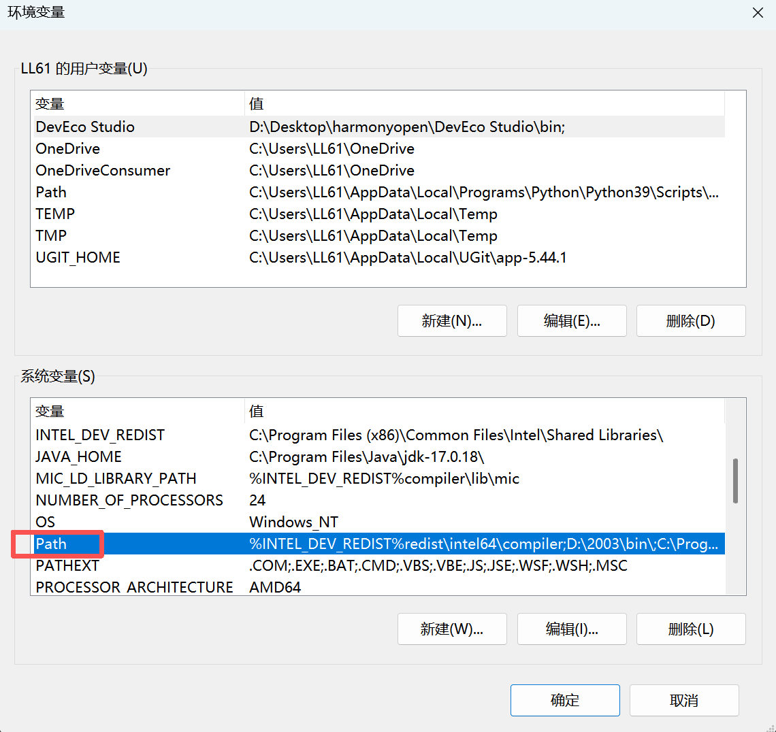Select the MIC_LD_LIBRARY_PATH system variable
This screenshot has width=776, height=732.
[x=379, y=479]
